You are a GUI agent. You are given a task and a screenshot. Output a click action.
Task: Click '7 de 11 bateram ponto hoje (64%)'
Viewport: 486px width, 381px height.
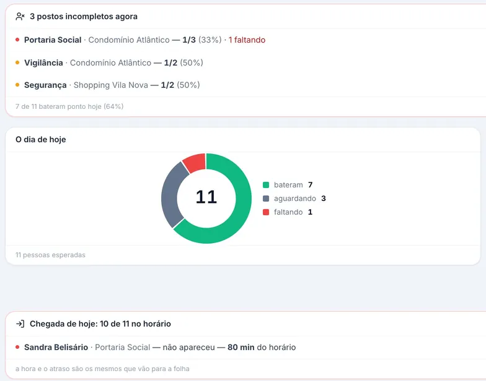[x=69, y=106]
